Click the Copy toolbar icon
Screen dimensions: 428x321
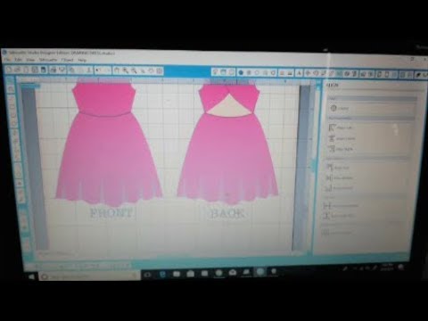coord(72,70)
